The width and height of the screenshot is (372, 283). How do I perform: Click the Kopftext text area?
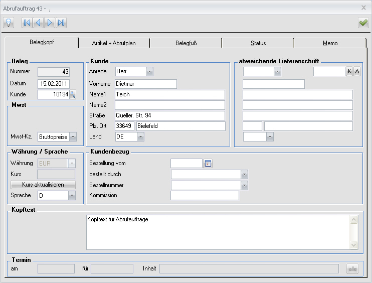[218, 232]
